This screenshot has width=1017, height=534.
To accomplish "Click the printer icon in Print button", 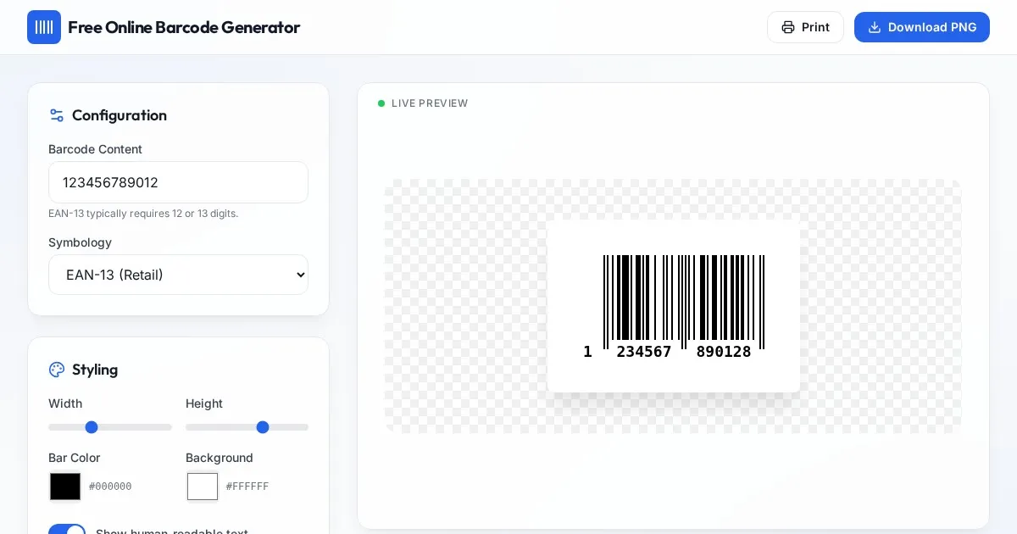I will 788,27.
